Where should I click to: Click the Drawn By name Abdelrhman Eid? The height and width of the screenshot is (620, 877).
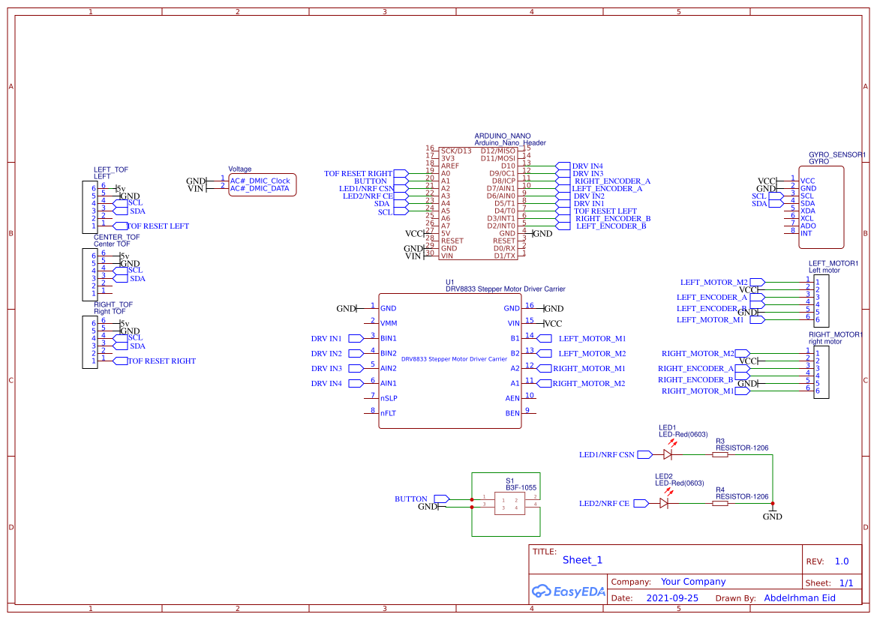800,598
